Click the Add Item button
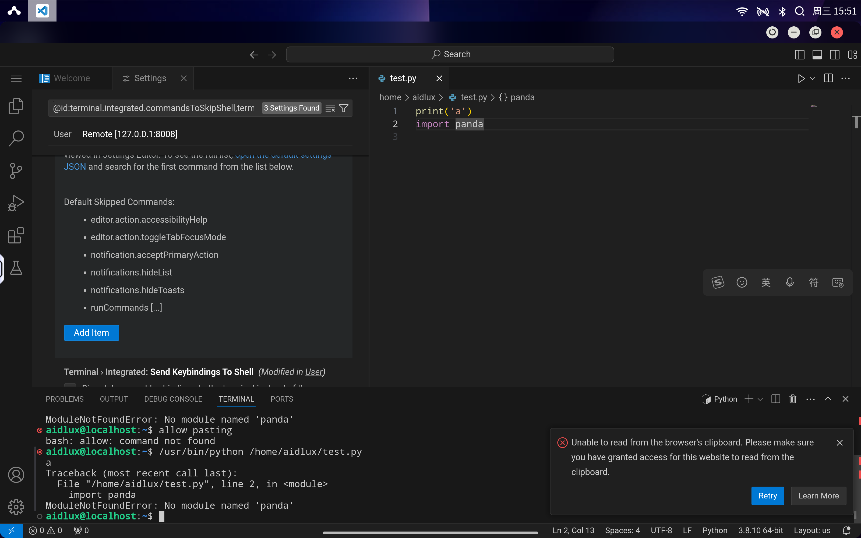The width and height of the screenshot is (861, 538). pyautogui.click(x=91, y=333)
